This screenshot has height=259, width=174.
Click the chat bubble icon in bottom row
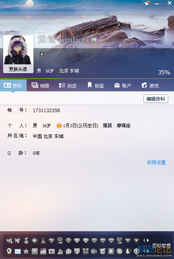pyautogui.click(x=68, y=251)
